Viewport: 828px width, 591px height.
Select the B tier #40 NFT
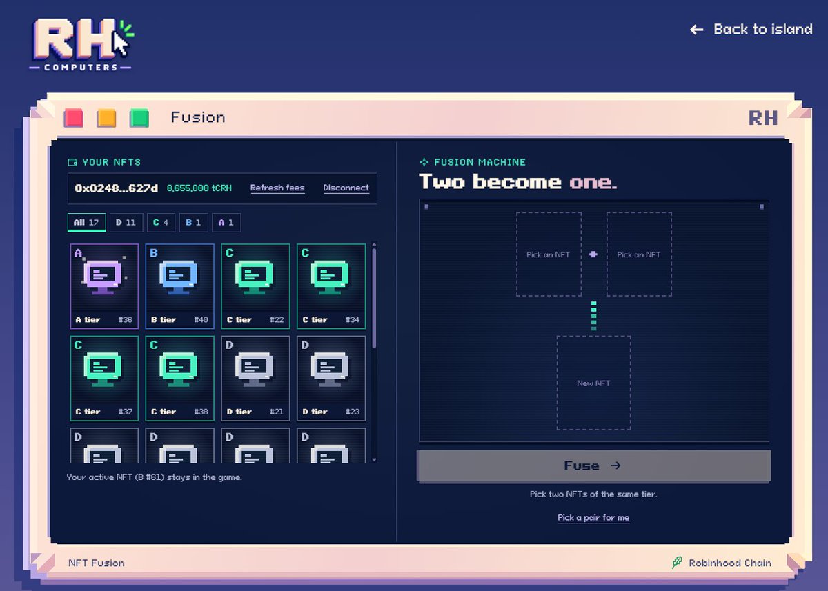pyautogui.click(x=180, y=286)
